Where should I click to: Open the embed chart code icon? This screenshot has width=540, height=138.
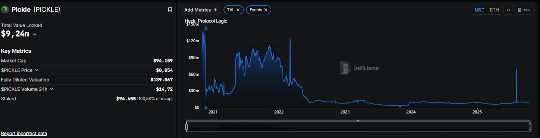(508, 10)
